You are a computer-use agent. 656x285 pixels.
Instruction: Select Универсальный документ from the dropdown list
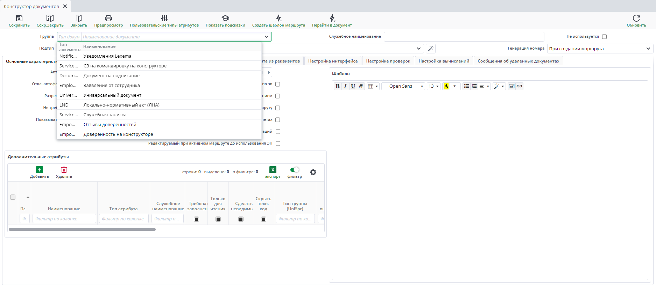(x=112, y=95)
